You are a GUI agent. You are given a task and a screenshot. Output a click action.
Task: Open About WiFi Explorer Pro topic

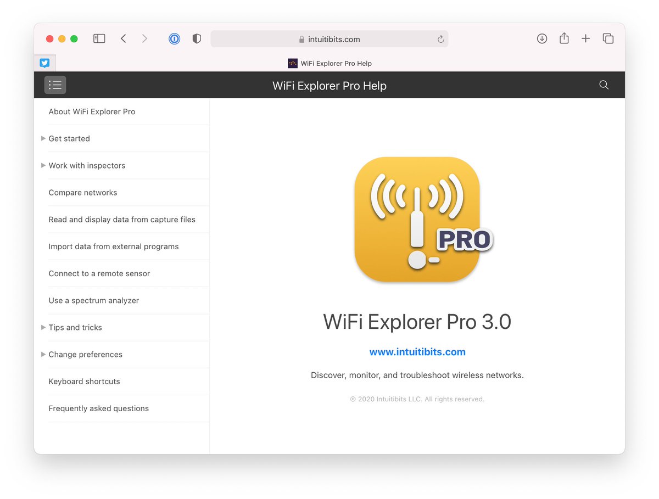tap(92, 111)
